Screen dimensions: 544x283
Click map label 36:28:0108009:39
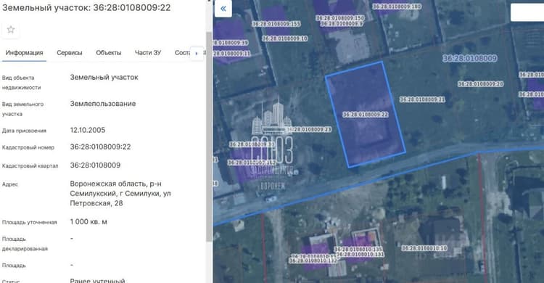point(231,43)
